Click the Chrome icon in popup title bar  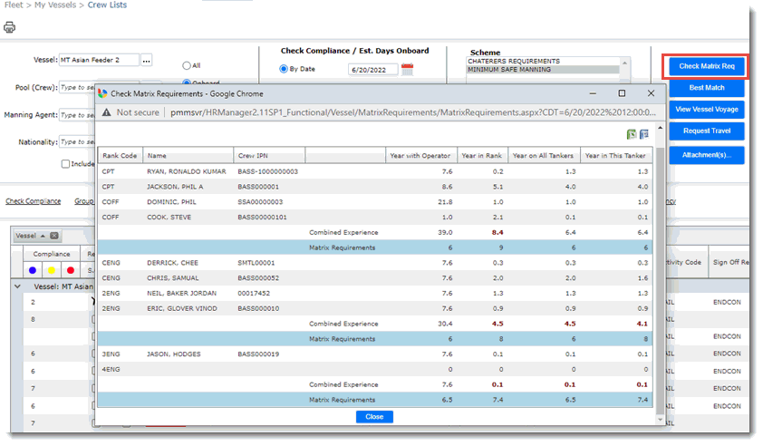pos(103,93)
